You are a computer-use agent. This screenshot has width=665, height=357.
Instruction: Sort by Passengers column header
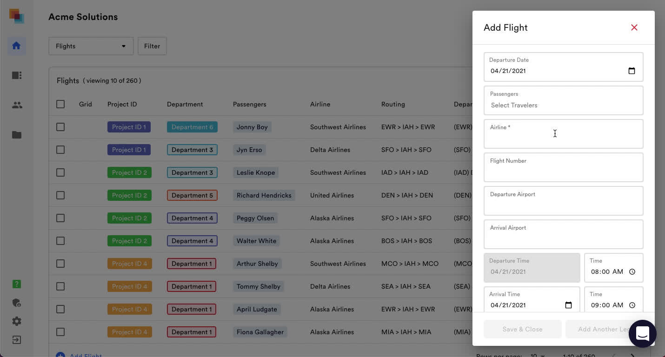click(x=249, y=104)
